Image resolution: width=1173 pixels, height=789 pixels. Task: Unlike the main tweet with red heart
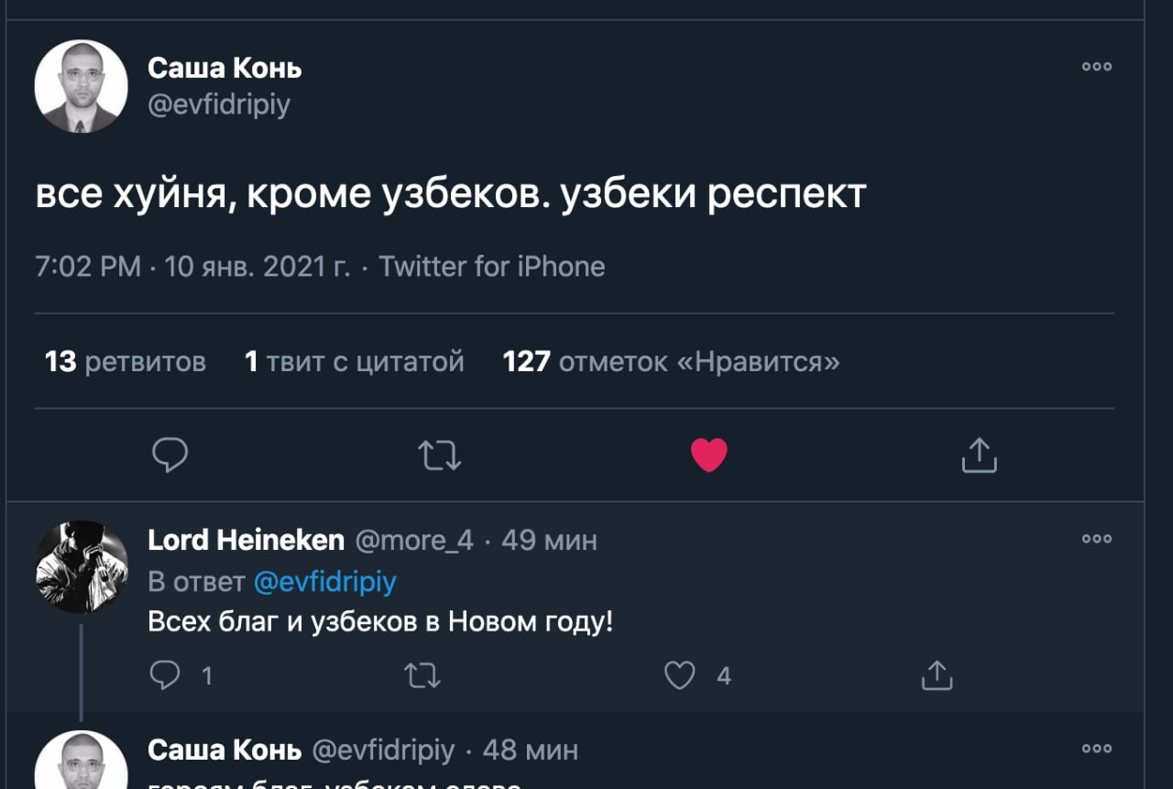click(x=708, y=455)
